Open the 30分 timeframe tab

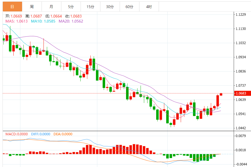click(110, 7)
